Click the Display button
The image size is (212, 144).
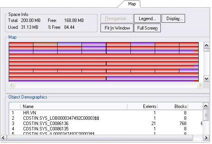[173, 19]
